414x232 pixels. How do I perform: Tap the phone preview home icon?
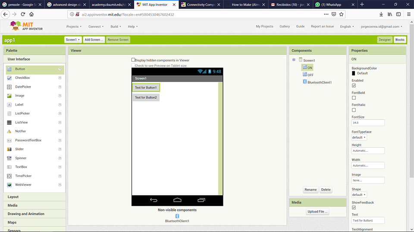177,200
